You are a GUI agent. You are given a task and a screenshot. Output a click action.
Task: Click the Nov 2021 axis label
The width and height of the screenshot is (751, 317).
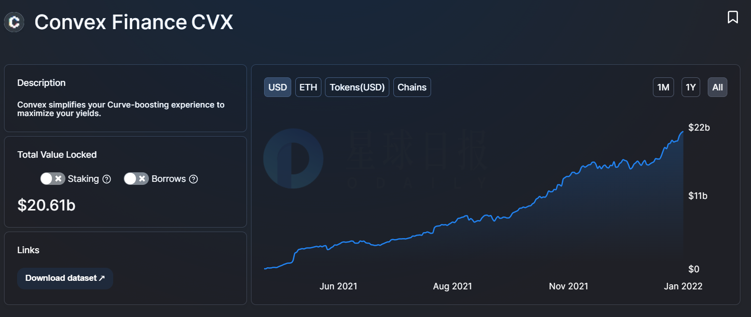(568, 286)
